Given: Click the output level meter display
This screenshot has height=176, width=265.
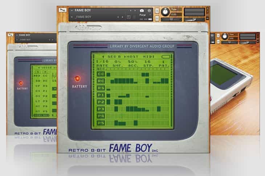Looking at the screenshot, I should tap(194, 12).
